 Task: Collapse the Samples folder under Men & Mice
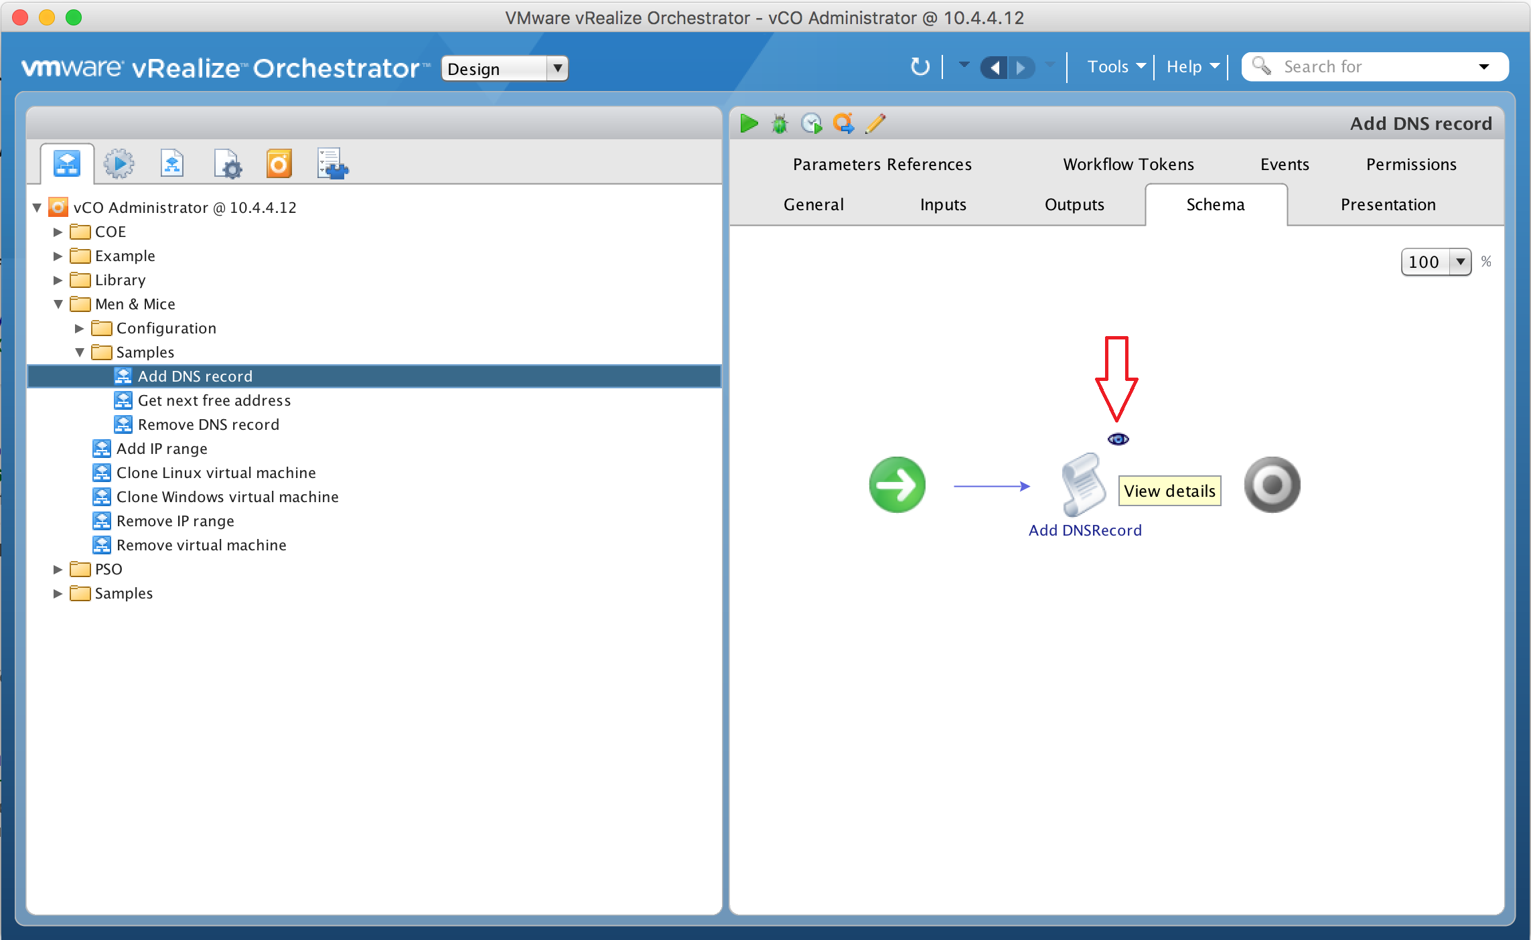(x=80, y=352)
